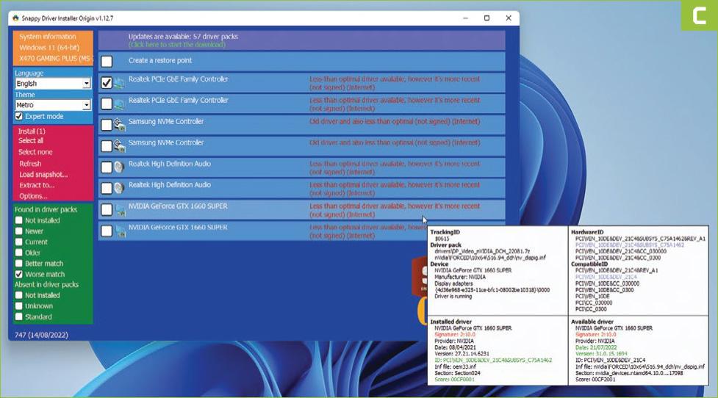This screenshot has height=398, width=718.
Task: Click the Install (1) action
Action: 32,131
